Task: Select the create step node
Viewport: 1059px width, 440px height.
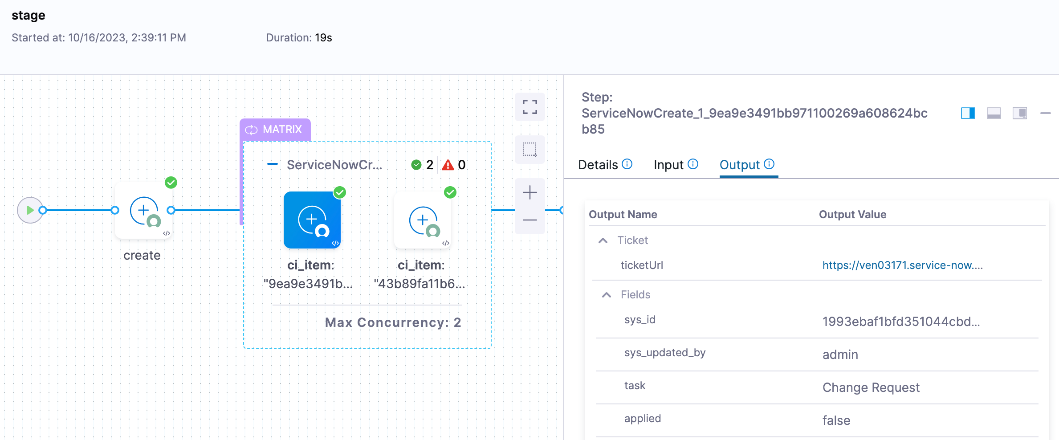Action: tap(143, 211)
